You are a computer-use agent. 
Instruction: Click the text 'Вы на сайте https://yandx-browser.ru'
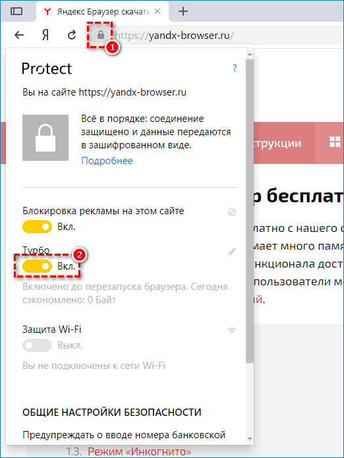pos(104,92)
